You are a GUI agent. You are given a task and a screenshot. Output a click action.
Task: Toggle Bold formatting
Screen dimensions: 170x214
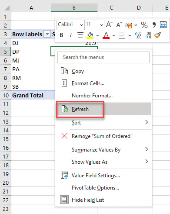point(61,35)
